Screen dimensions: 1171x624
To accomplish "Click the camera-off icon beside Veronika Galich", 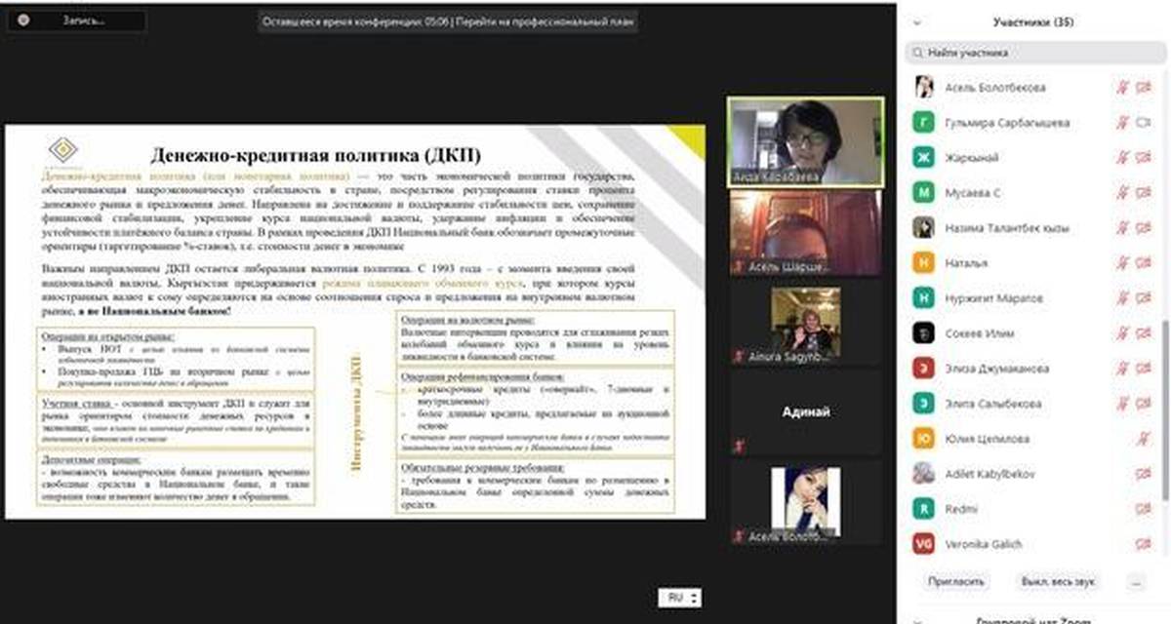I will pos(1144,544).
